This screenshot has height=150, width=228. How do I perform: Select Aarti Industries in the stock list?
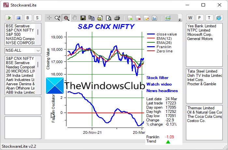point(20,80)
